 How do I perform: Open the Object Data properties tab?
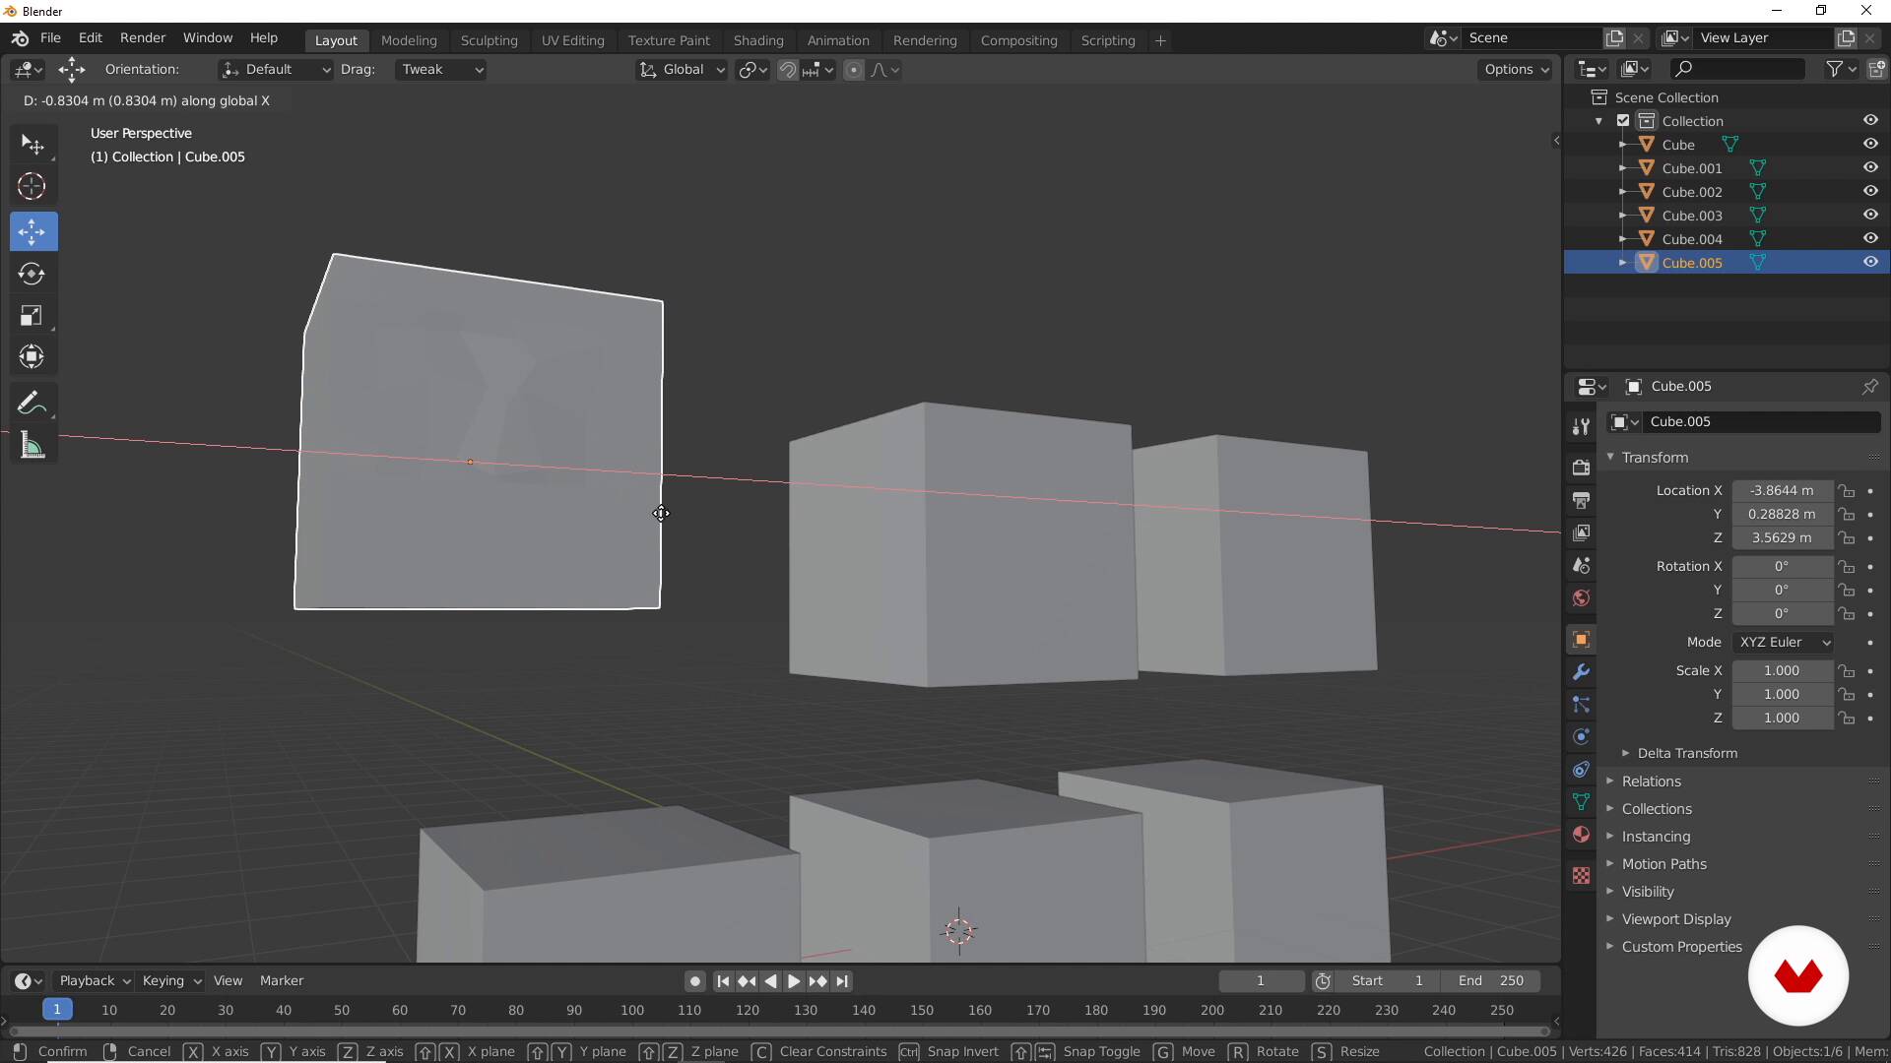tap(1581, 802)
